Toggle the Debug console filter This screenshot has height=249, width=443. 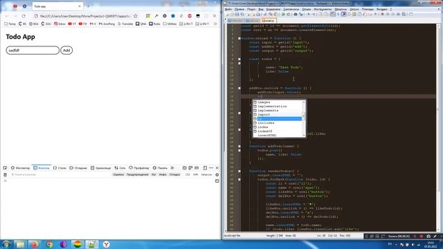(174, 175)
